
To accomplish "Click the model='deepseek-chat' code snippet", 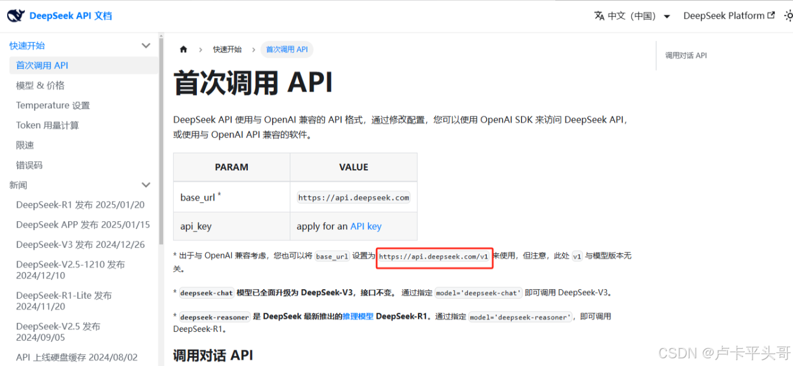I will pyautogui.click(x=478, y=293).
